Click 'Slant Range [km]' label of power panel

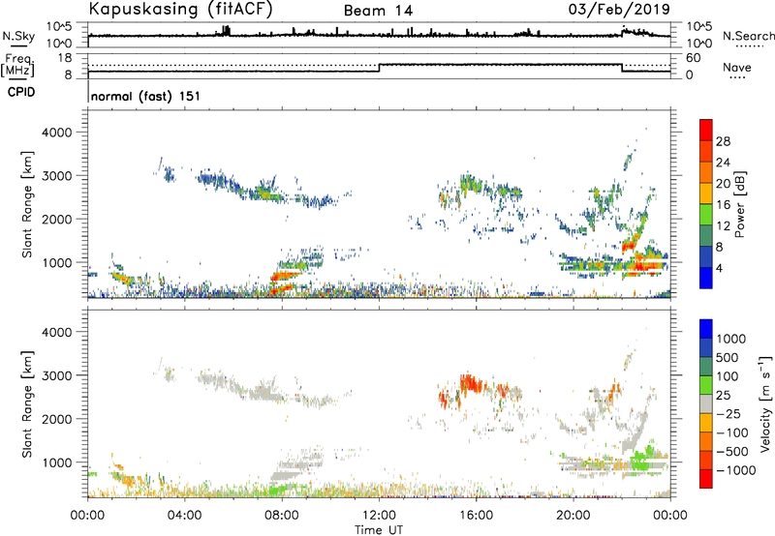pos(27,204)
